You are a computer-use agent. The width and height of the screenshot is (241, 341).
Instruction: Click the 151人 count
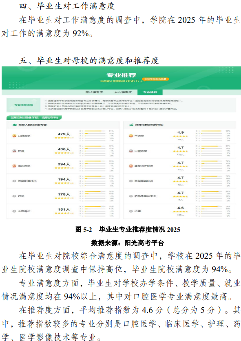(64, 209)
